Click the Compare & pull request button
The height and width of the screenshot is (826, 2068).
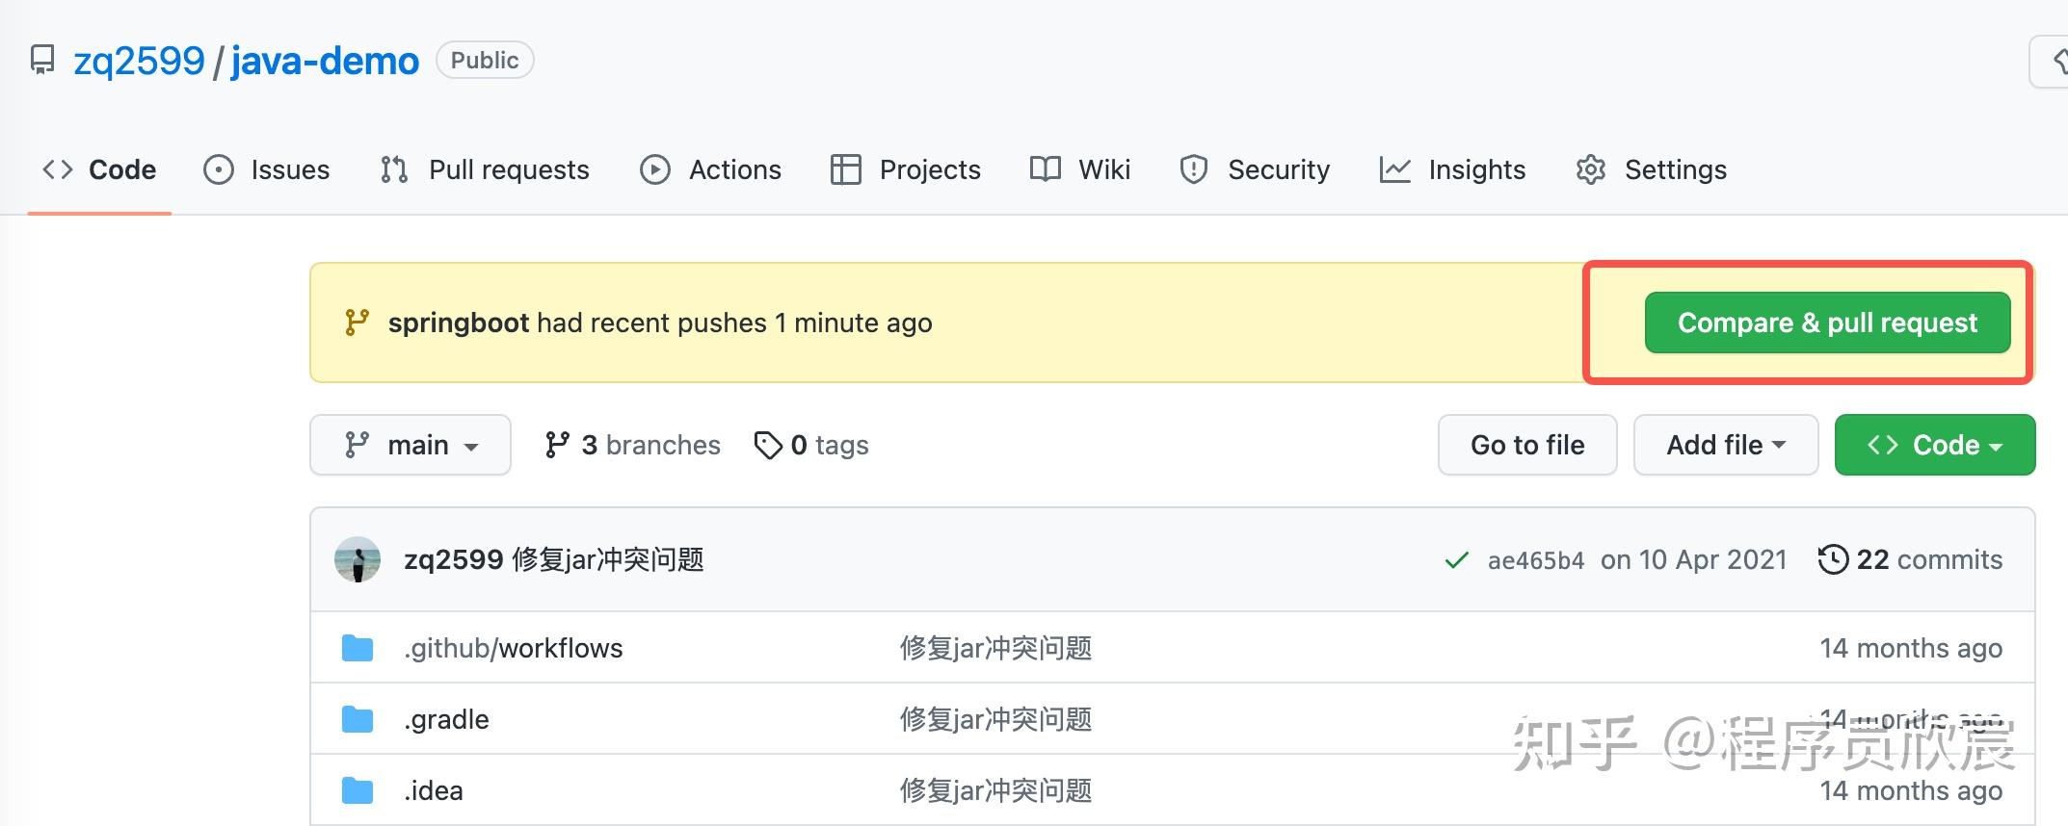1827,323
